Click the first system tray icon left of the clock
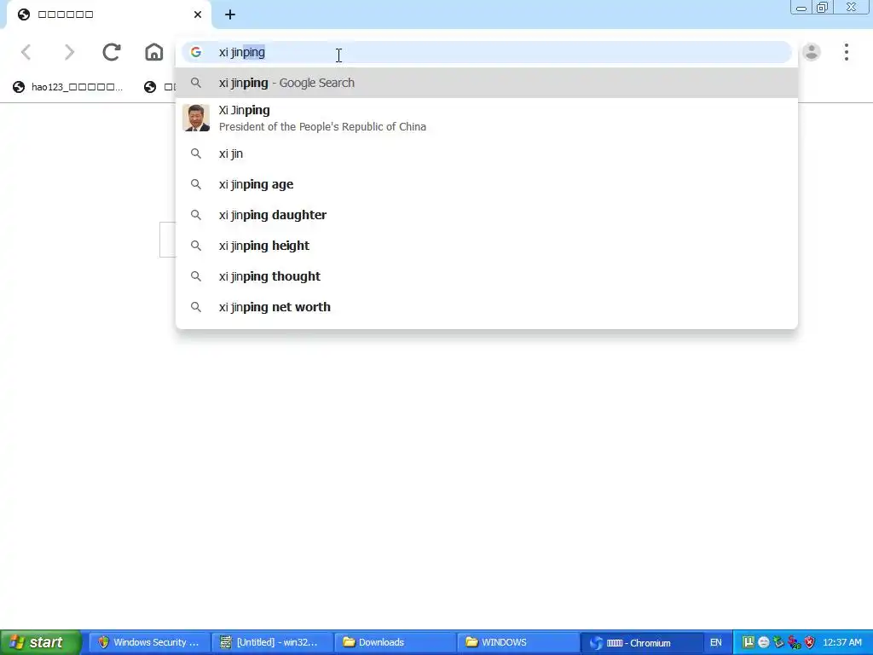Screen dimensions: 873x655 [x=748, y=642]
